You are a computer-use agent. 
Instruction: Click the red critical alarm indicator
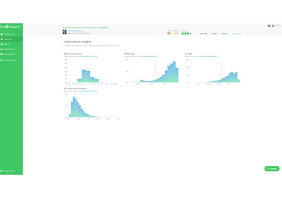(169, 33)
